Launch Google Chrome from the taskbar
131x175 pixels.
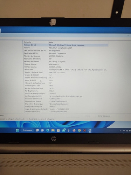point(80,130)
